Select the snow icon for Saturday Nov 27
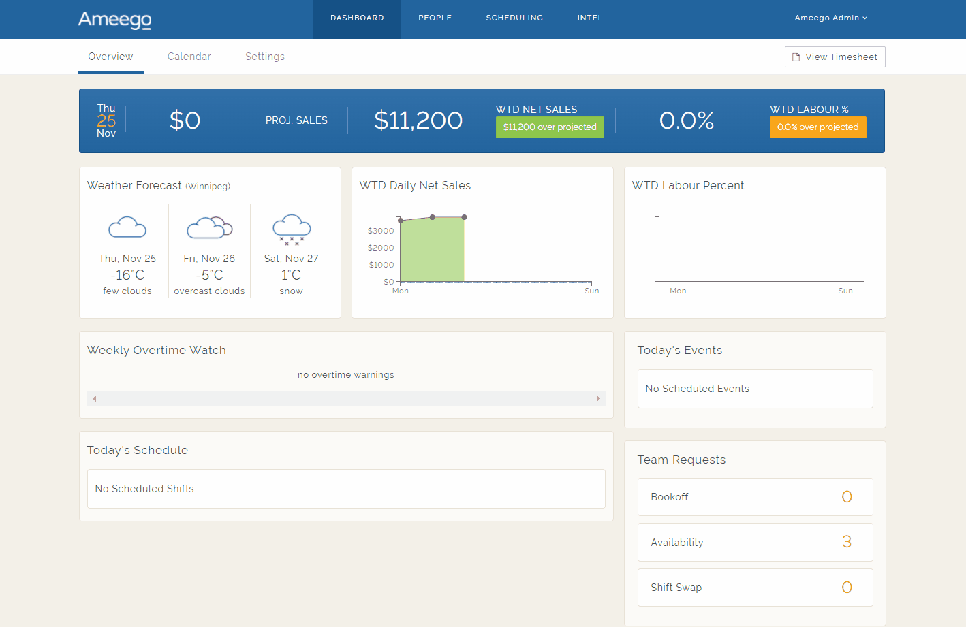The width and height of the screenshot is (966, 627). 291,229
